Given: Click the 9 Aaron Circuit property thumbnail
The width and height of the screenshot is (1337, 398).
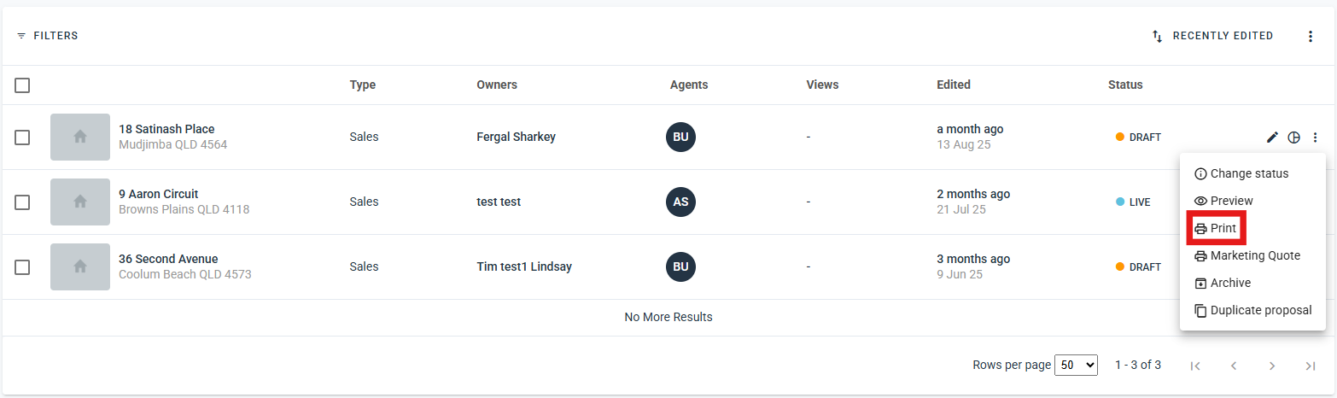Looking at the screenshot, I should click(x=80, y=202).
